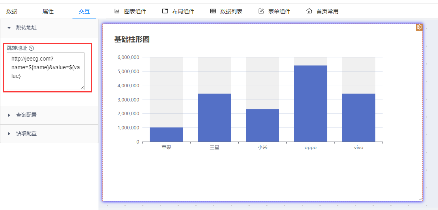Click the 1,000,000 y-axis value
This screenshot has height=210, width=438.
(129, 128)
